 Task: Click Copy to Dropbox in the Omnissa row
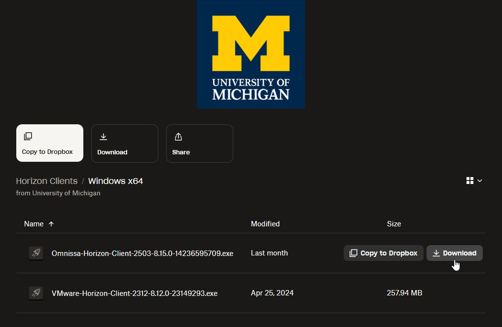click(383, 253)
